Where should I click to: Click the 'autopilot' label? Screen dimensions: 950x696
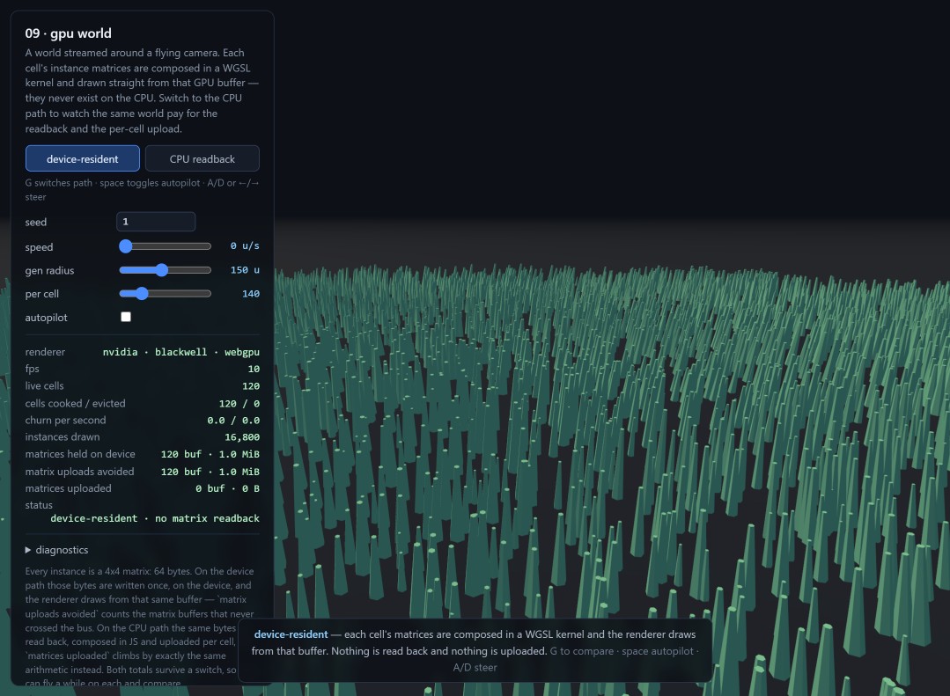(x=46, y=318)
